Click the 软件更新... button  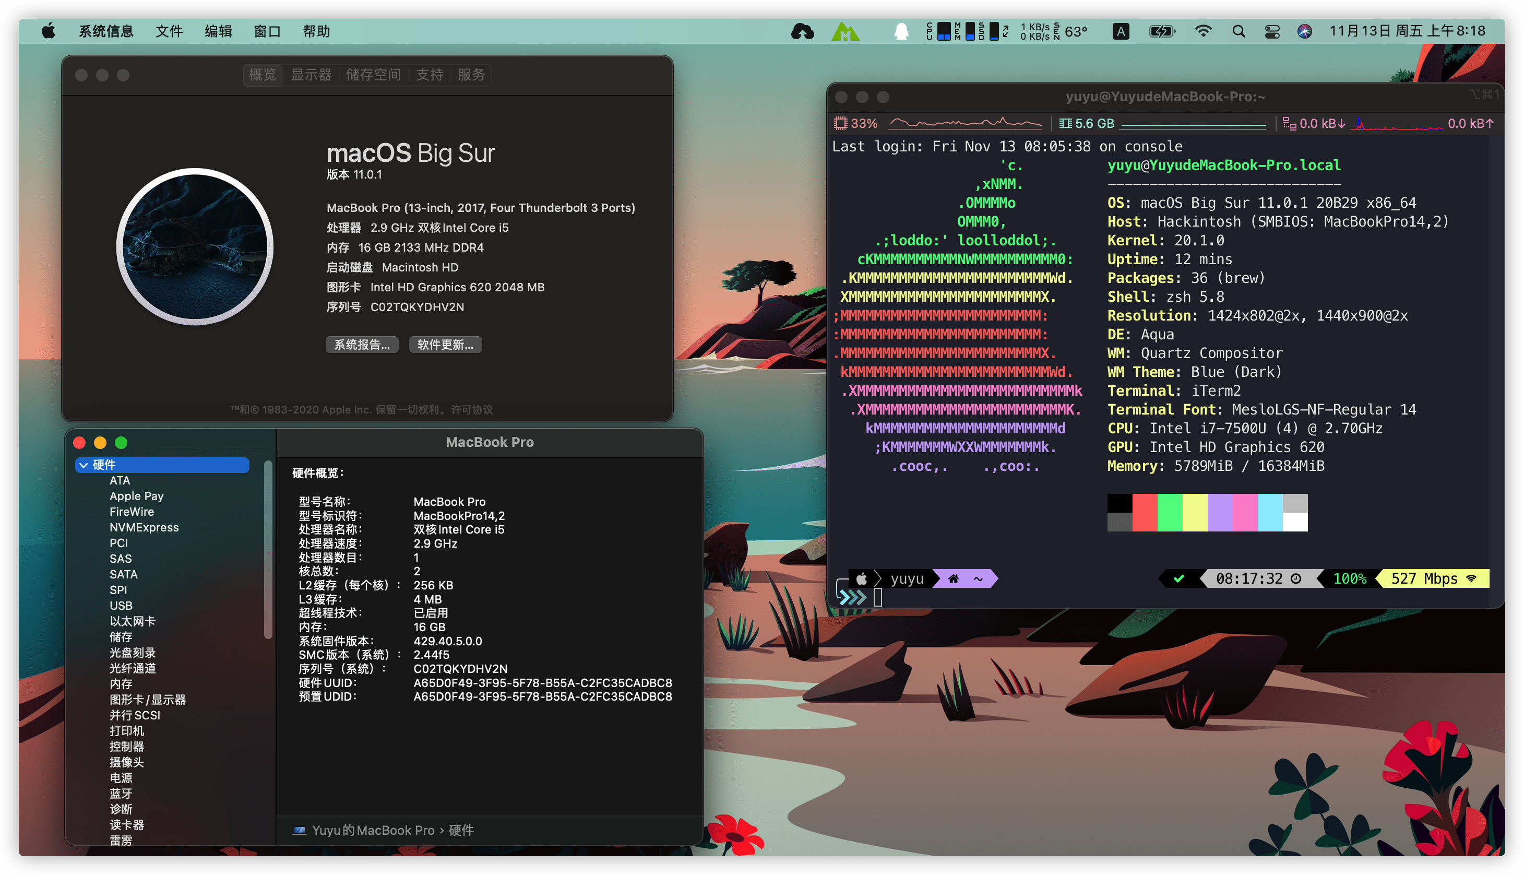pyautogui.click(x=445, y=345)
